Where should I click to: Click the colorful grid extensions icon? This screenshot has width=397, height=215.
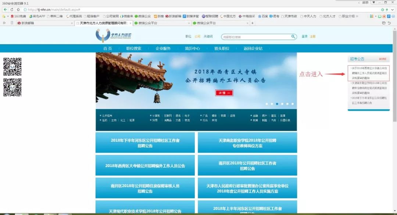[x=371, y=16]
